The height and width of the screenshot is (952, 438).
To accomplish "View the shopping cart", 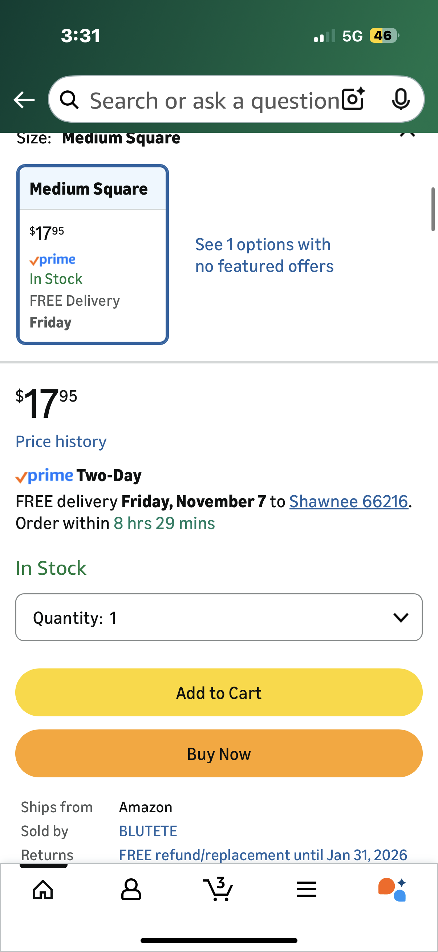I will 218,889.
